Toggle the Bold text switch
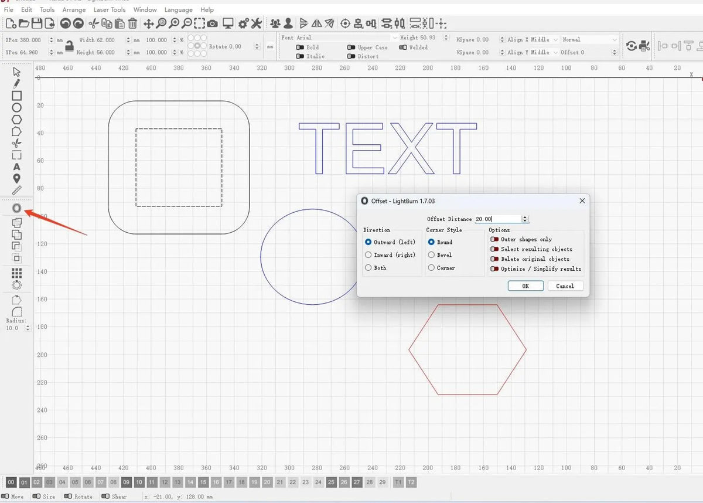703x503 pixels. tap(300, 47)
